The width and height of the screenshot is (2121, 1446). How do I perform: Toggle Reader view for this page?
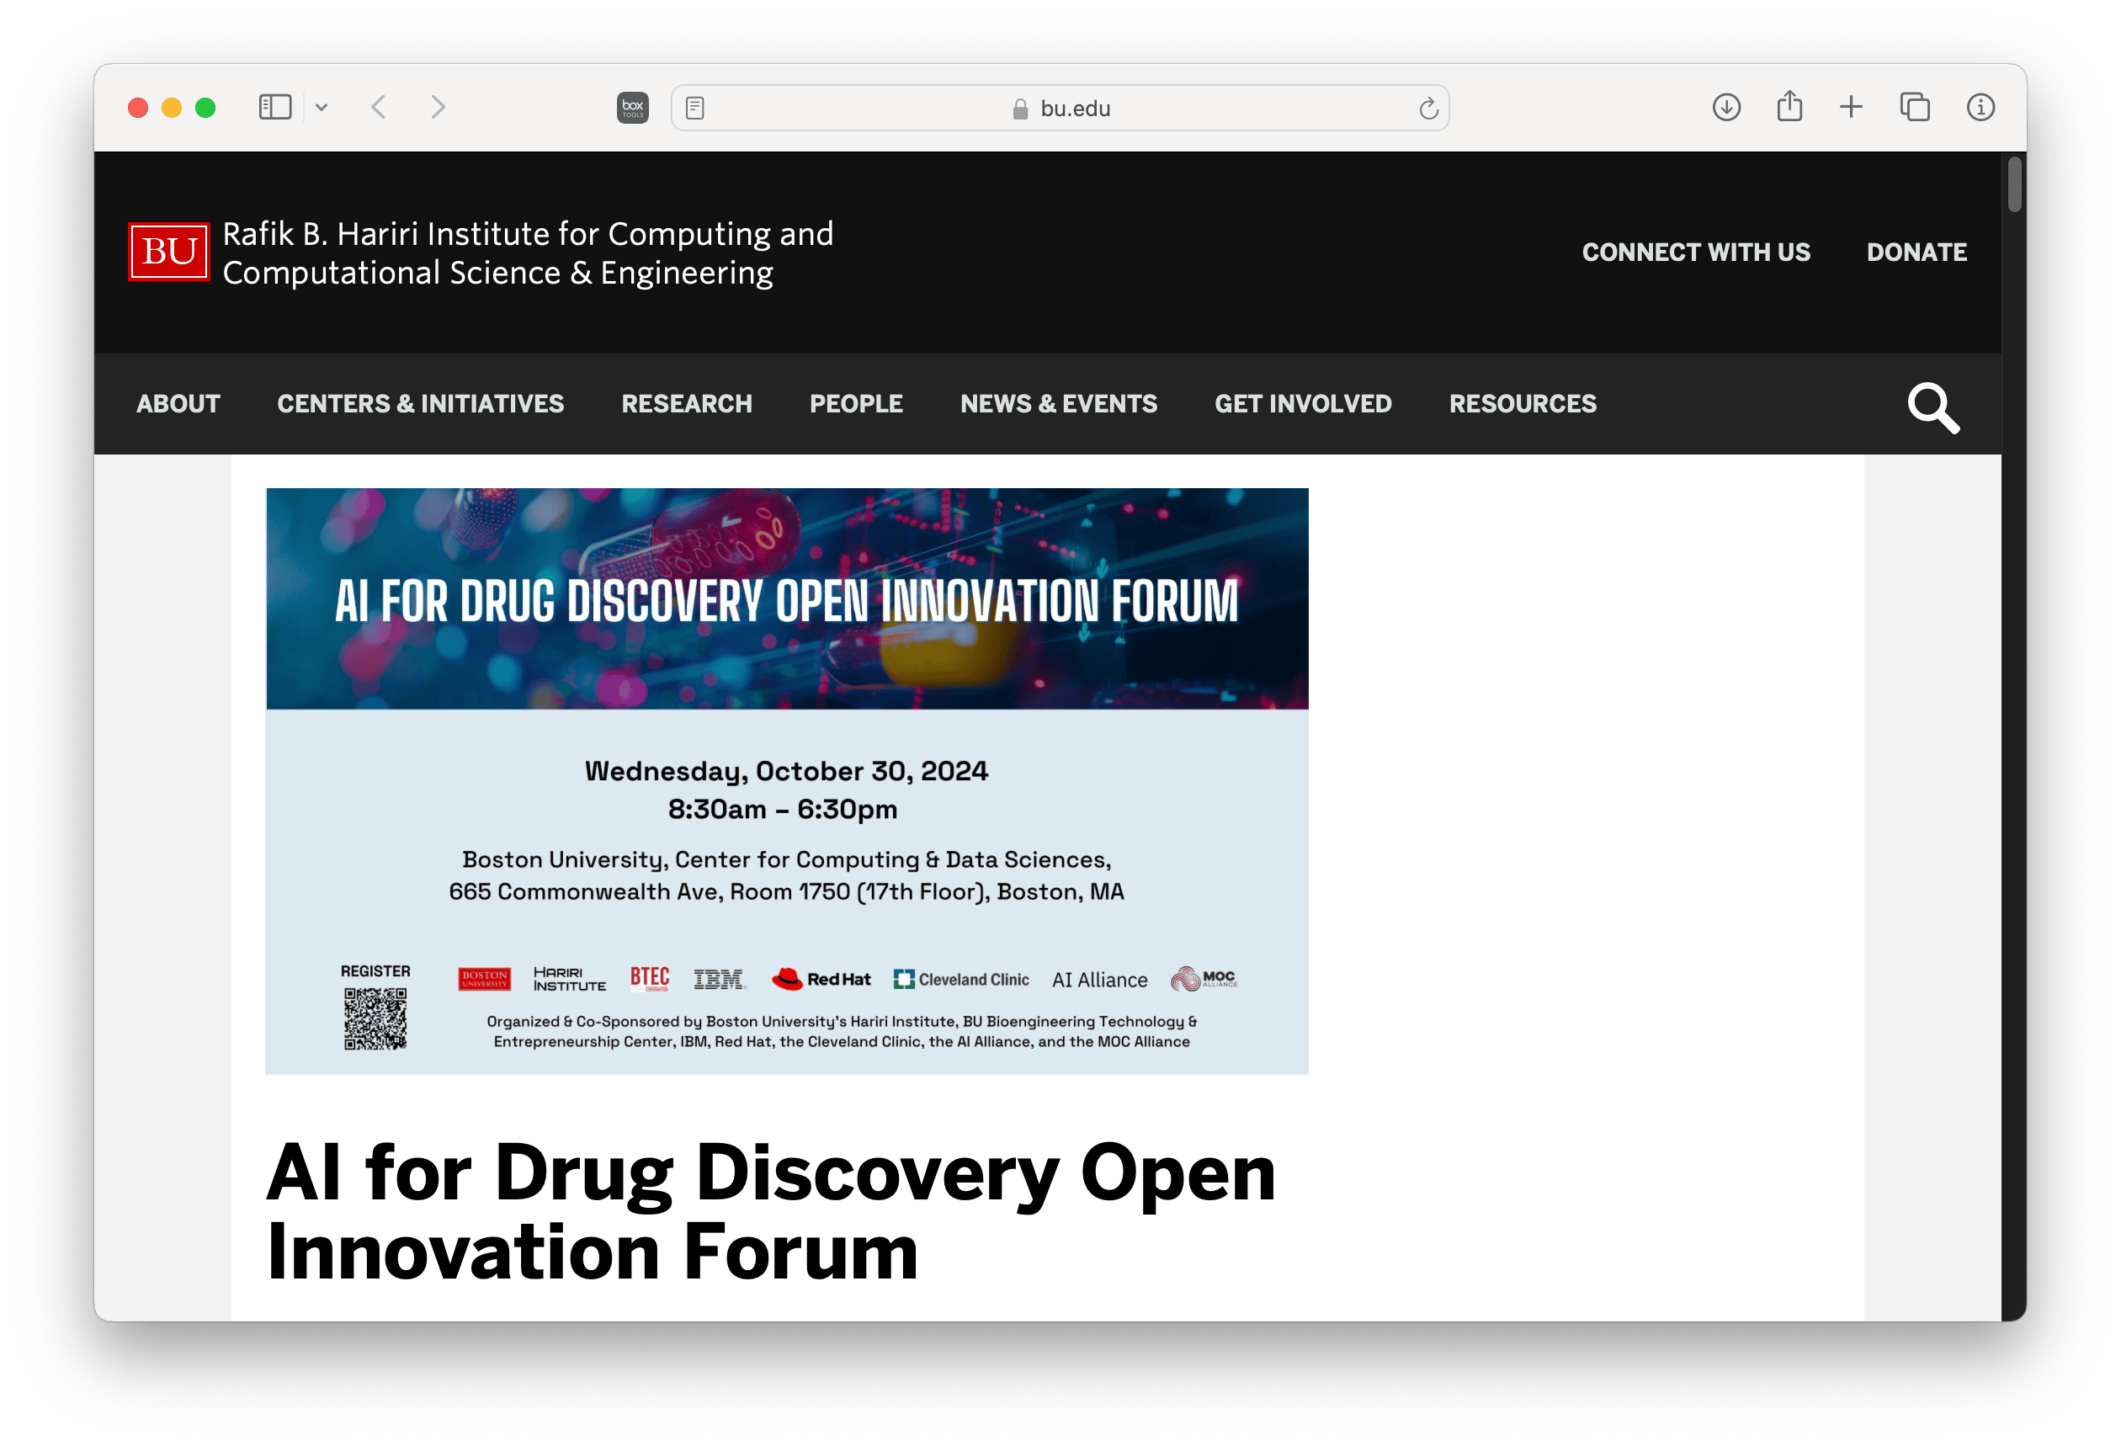(696, 108)
